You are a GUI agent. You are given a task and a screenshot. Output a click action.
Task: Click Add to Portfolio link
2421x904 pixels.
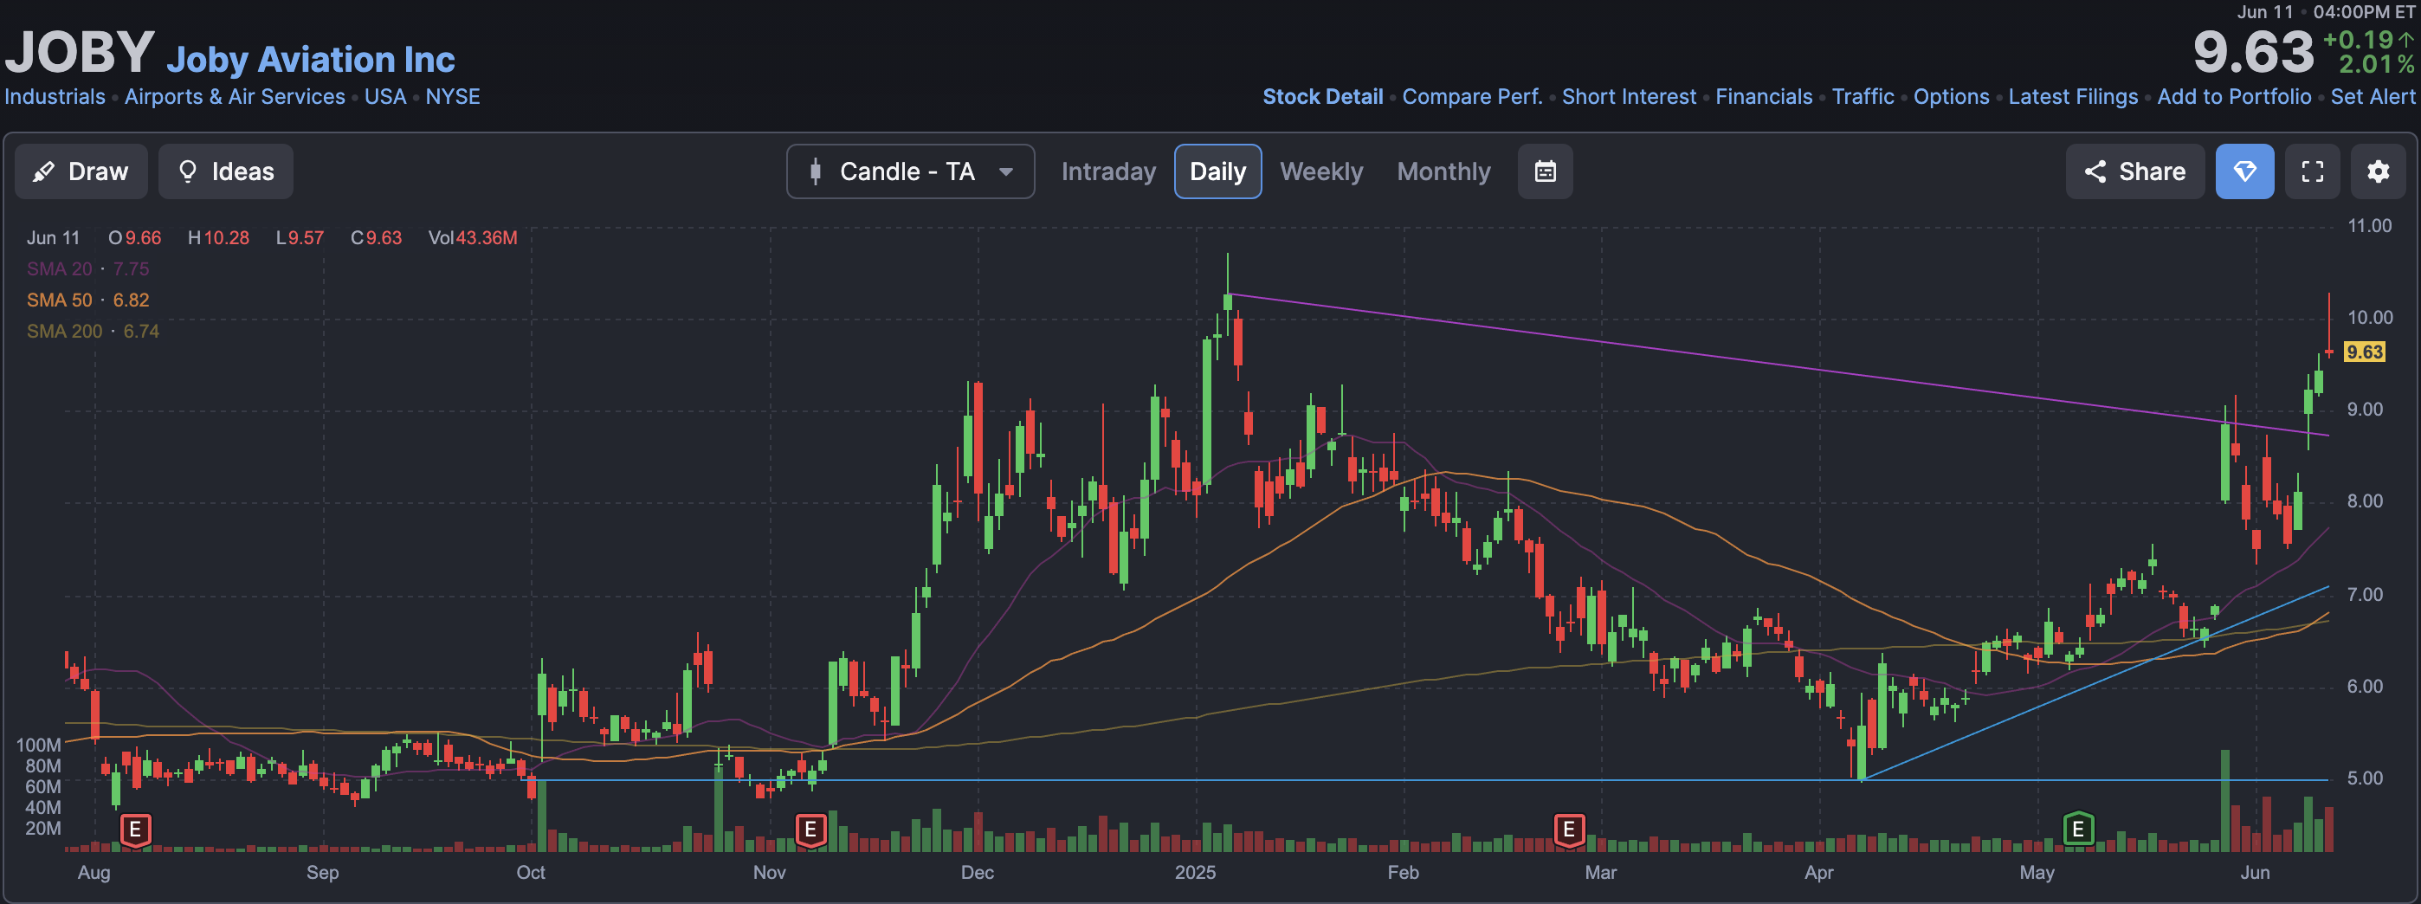(x=2233, y=97)
